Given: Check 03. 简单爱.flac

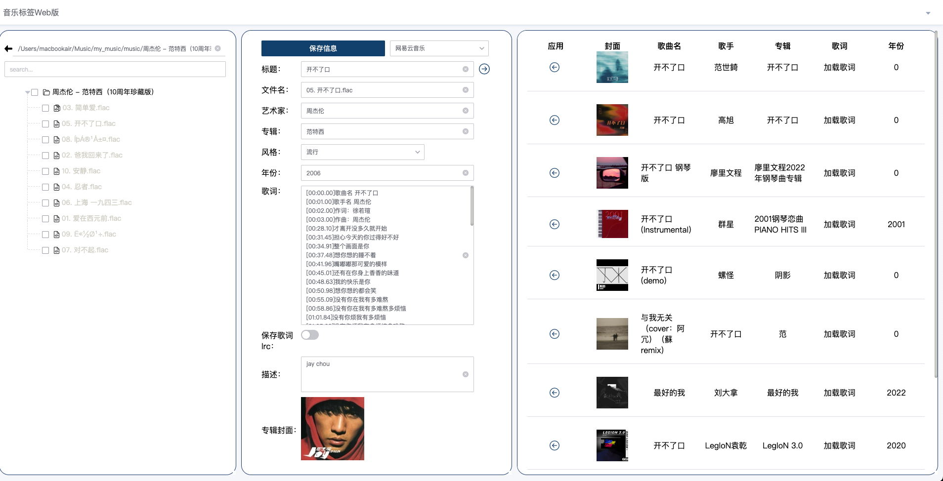Looking at the screenshot, I should coord(45,108).
